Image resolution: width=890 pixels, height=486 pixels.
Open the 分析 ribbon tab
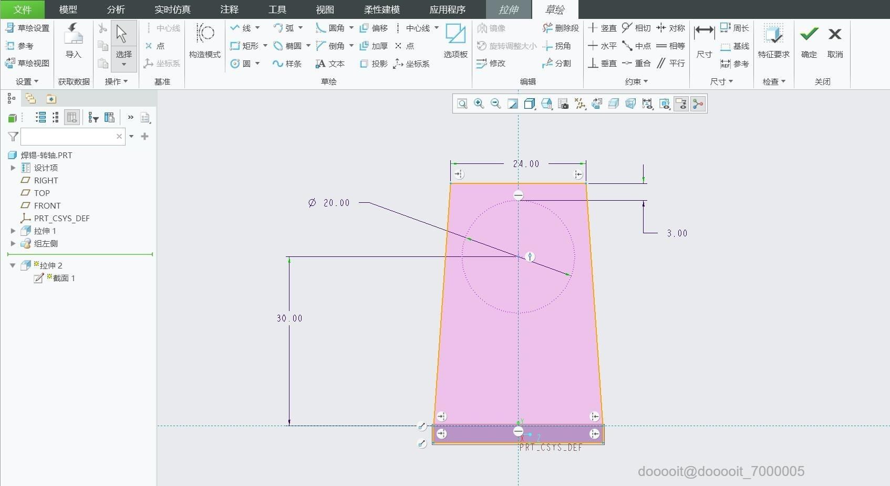[x=116, y=9]
